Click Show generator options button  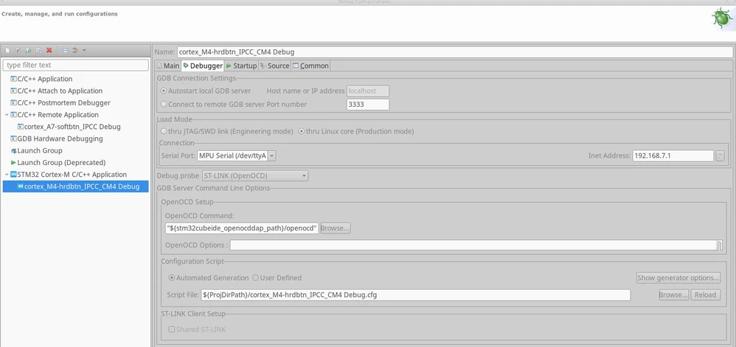point(678,278)
